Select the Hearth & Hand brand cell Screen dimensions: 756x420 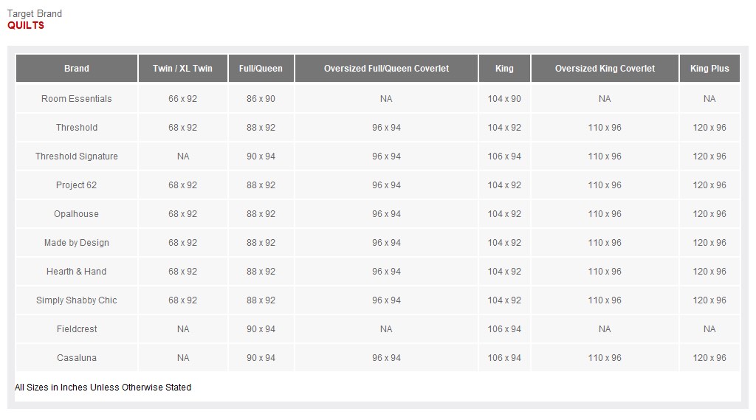pyautogui.click(x=77, y=272)
